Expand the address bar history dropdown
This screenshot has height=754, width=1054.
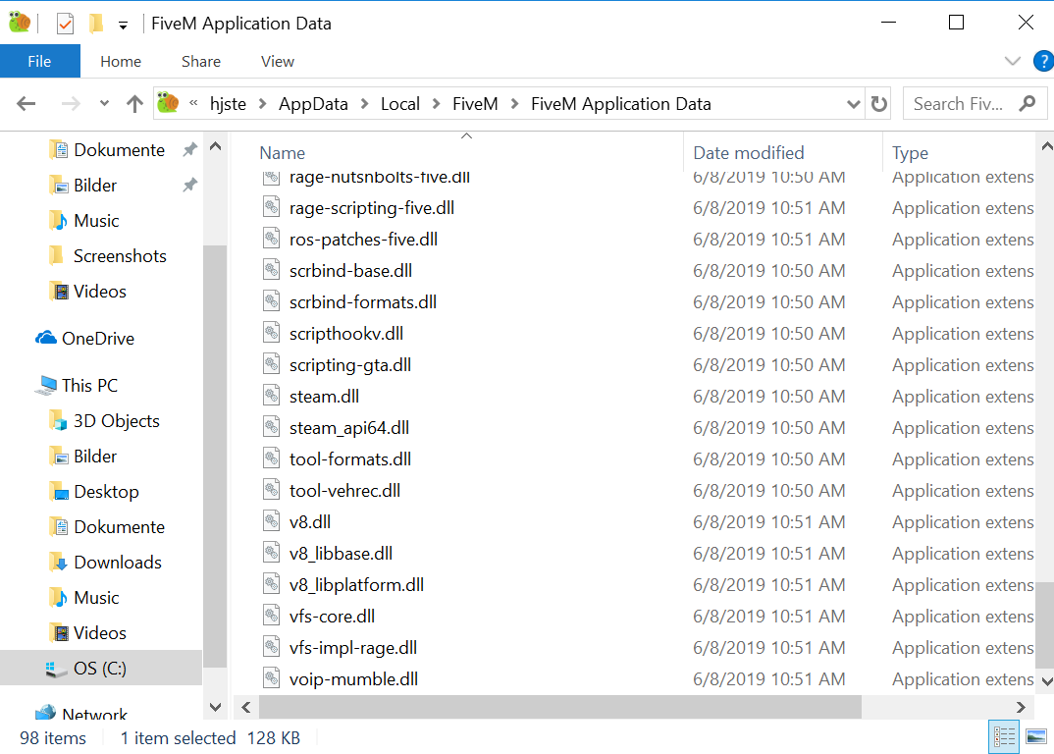pyautogui.click(x=853, y=104)
